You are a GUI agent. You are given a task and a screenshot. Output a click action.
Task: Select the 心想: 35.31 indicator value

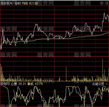[x=18, y=84]
